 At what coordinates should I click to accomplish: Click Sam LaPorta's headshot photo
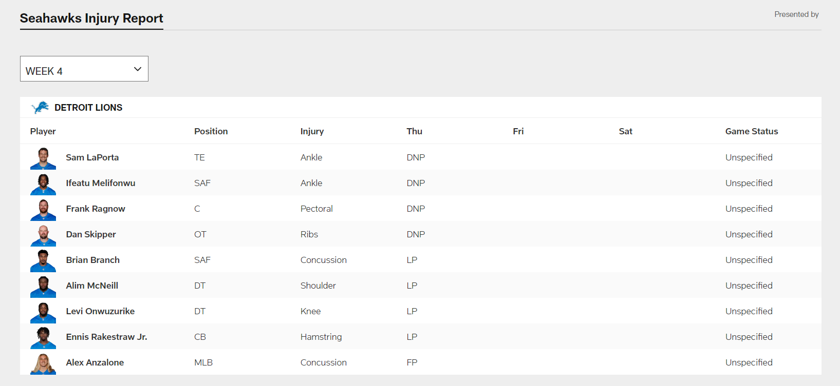tap(43, 158)
